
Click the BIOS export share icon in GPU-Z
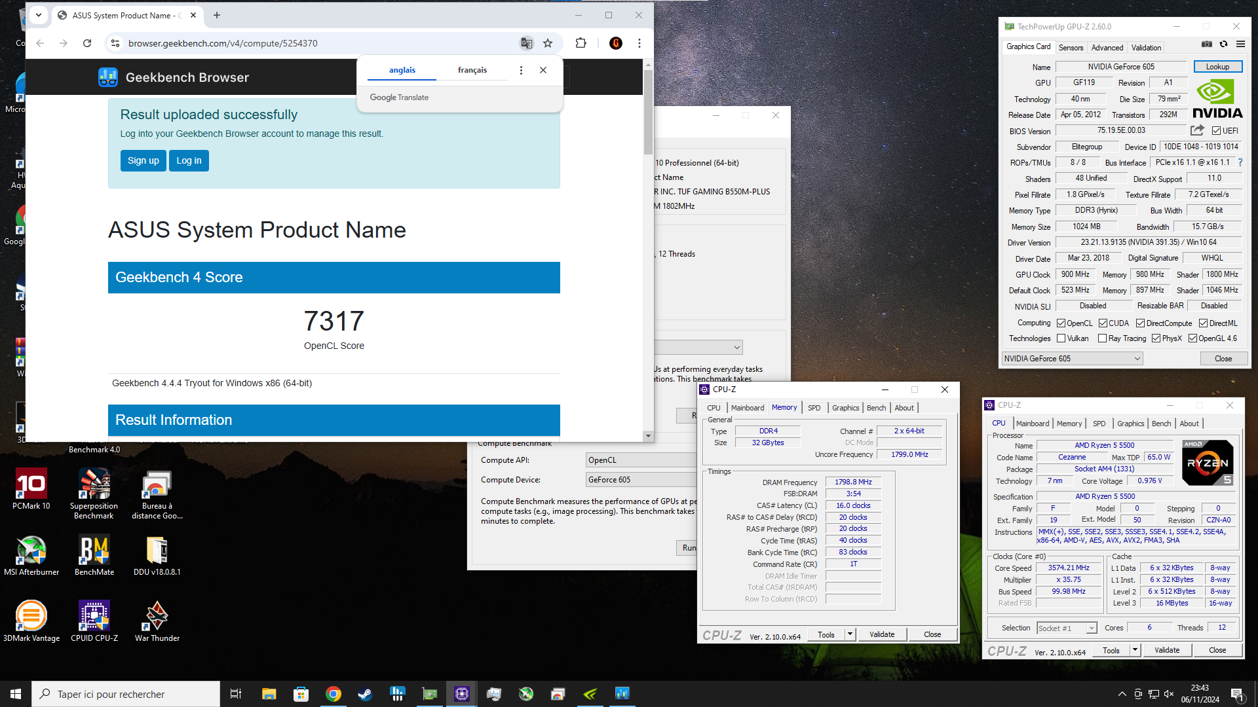(1197, 130)
